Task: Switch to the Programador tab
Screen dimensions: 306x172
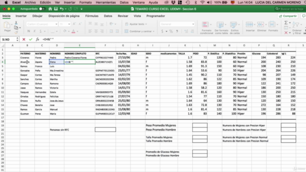Action: [x=155, y=16]
